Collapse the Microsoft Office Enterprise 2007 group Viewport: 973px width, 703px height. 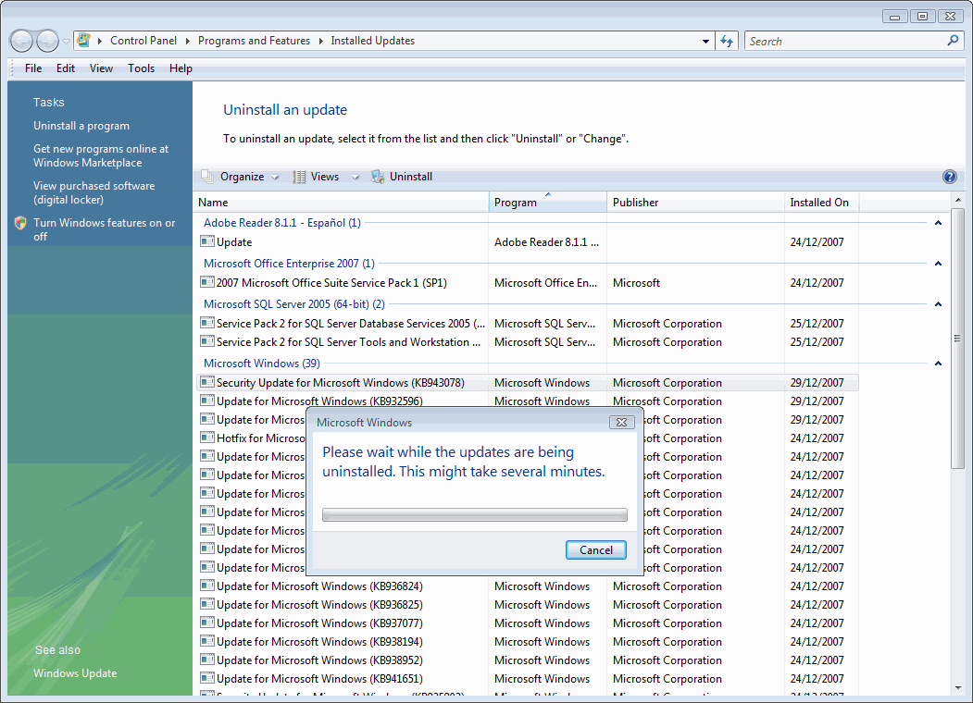click(938, 264)
